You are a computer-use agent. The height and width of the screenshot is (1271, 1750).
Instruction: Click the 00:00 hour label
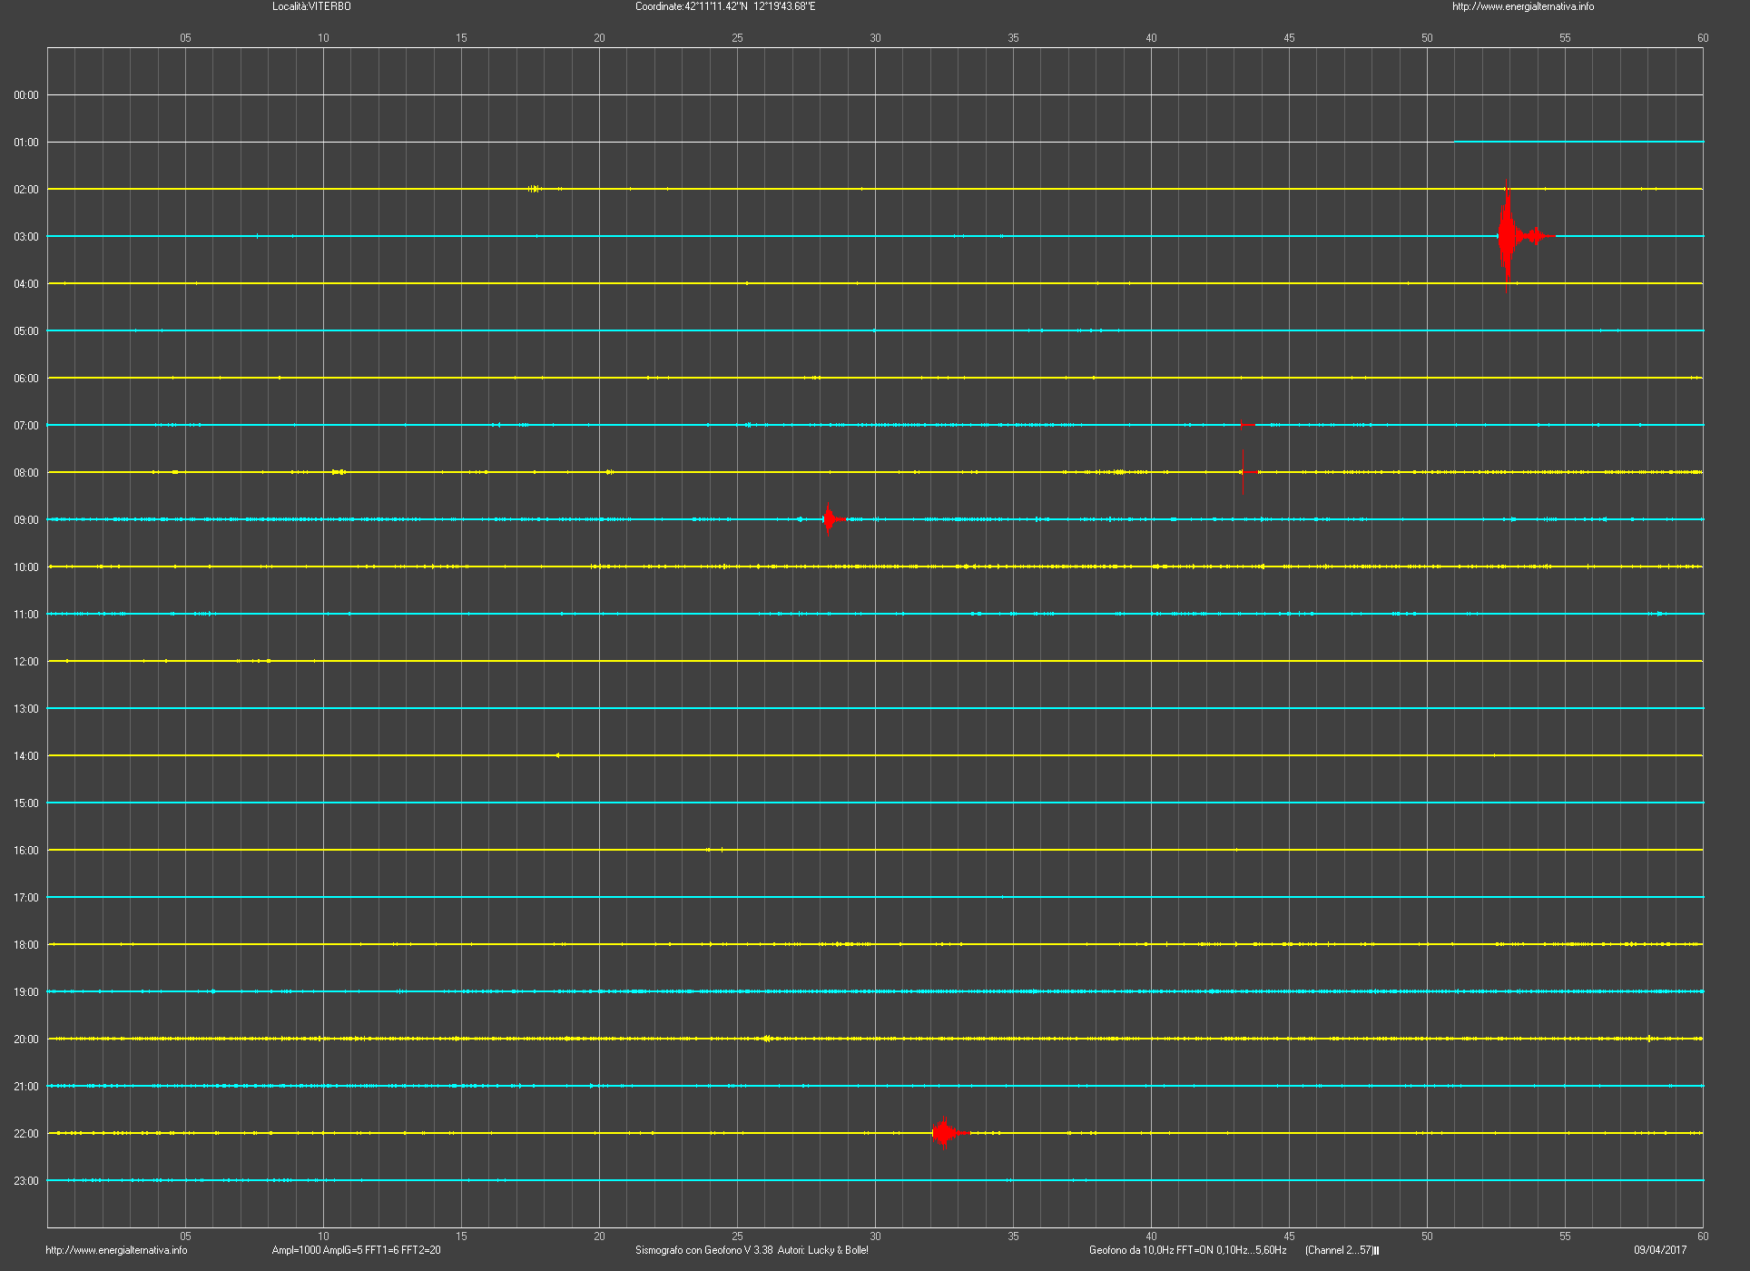coord(26,95)
